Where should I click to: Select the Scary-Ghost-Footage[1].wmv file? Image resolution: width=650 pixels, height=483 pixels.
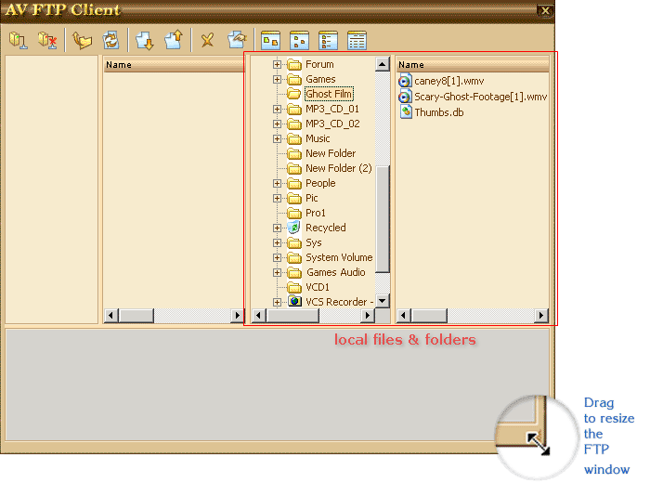[x=473, y=97]
